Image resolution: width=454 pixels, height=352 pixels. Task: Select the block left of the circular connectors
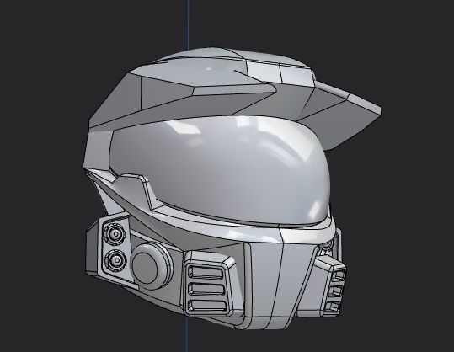(93, 250)
